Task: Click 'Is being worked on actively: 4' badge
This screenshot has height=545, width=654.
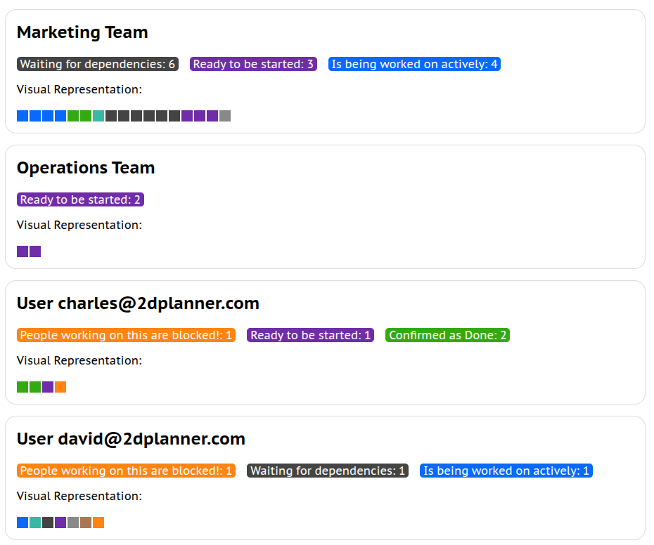Action: pos(414,65)
